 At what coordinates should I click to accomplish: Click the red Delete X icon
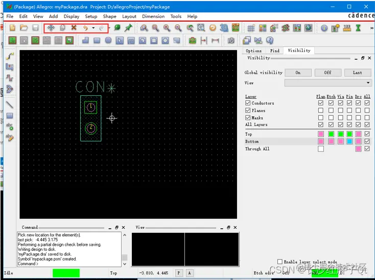74,28
